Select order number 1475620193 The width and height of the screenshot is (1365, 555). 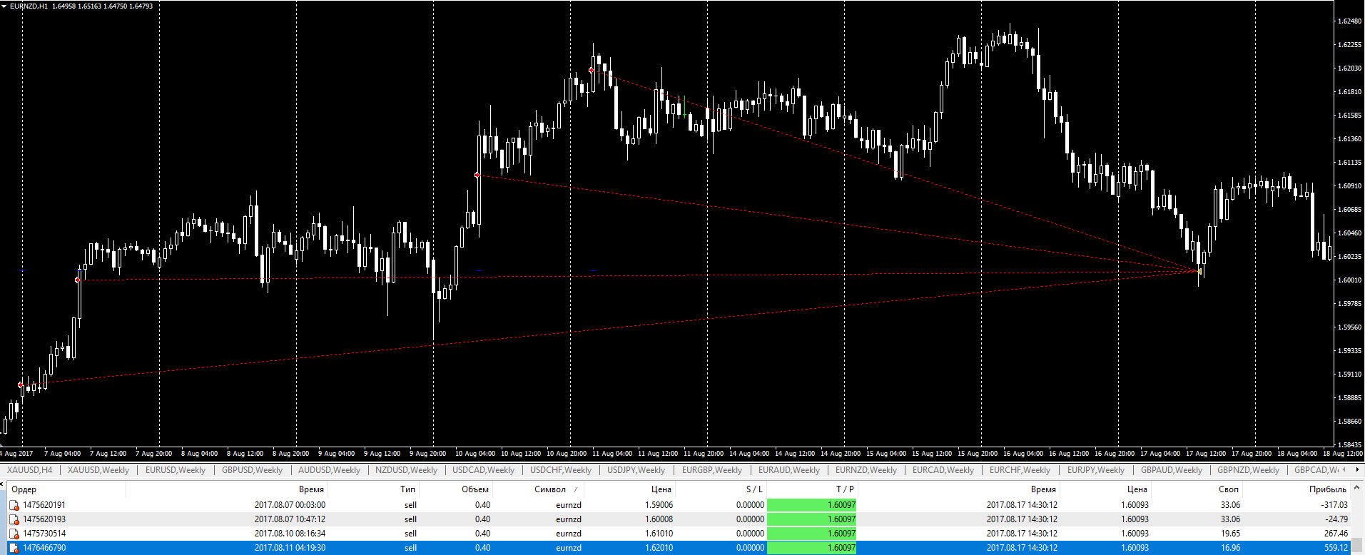(x=44, y=519)
